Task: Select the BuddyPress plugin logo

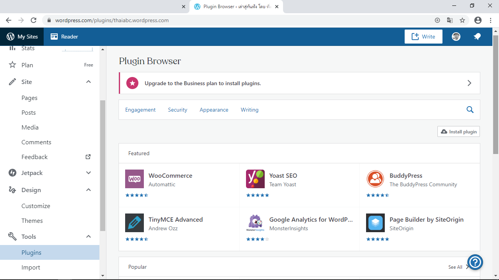Action: click(375, 179)
